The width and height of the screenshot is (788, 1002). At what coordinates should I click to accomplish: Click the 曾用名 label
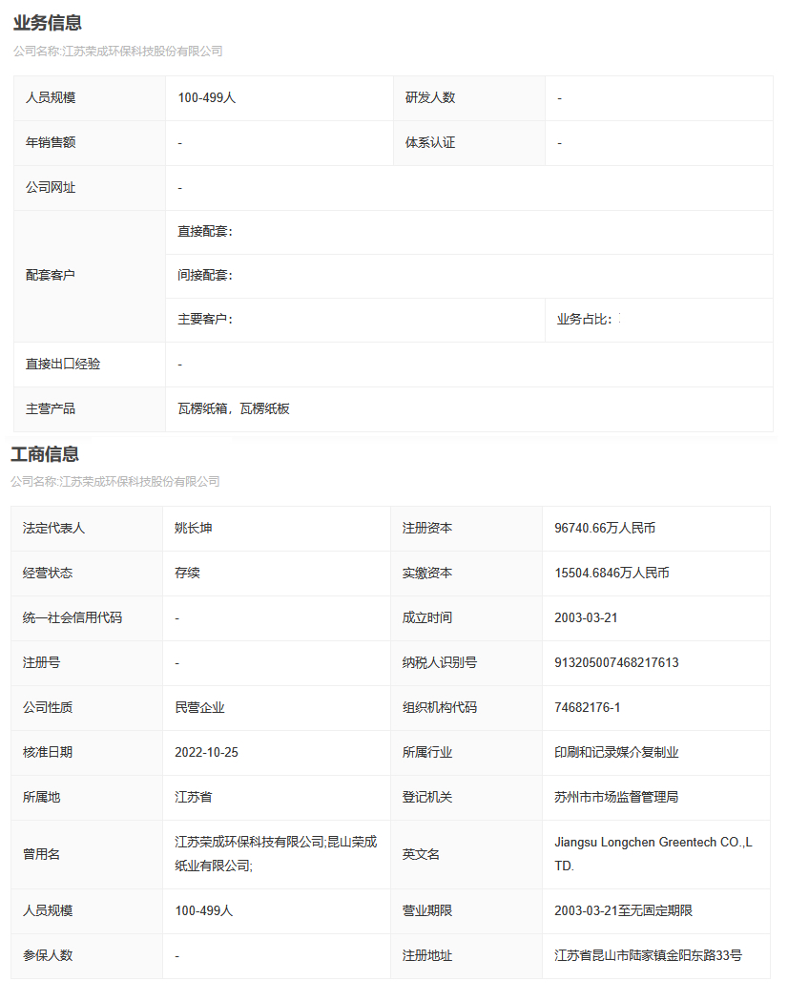point(42,854)
